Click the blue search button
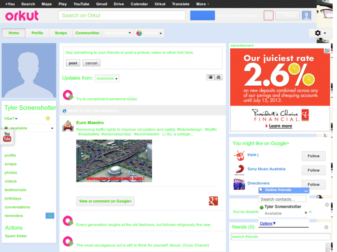The image size is (337, 252). pyautogui.click(x=203, y=16)
